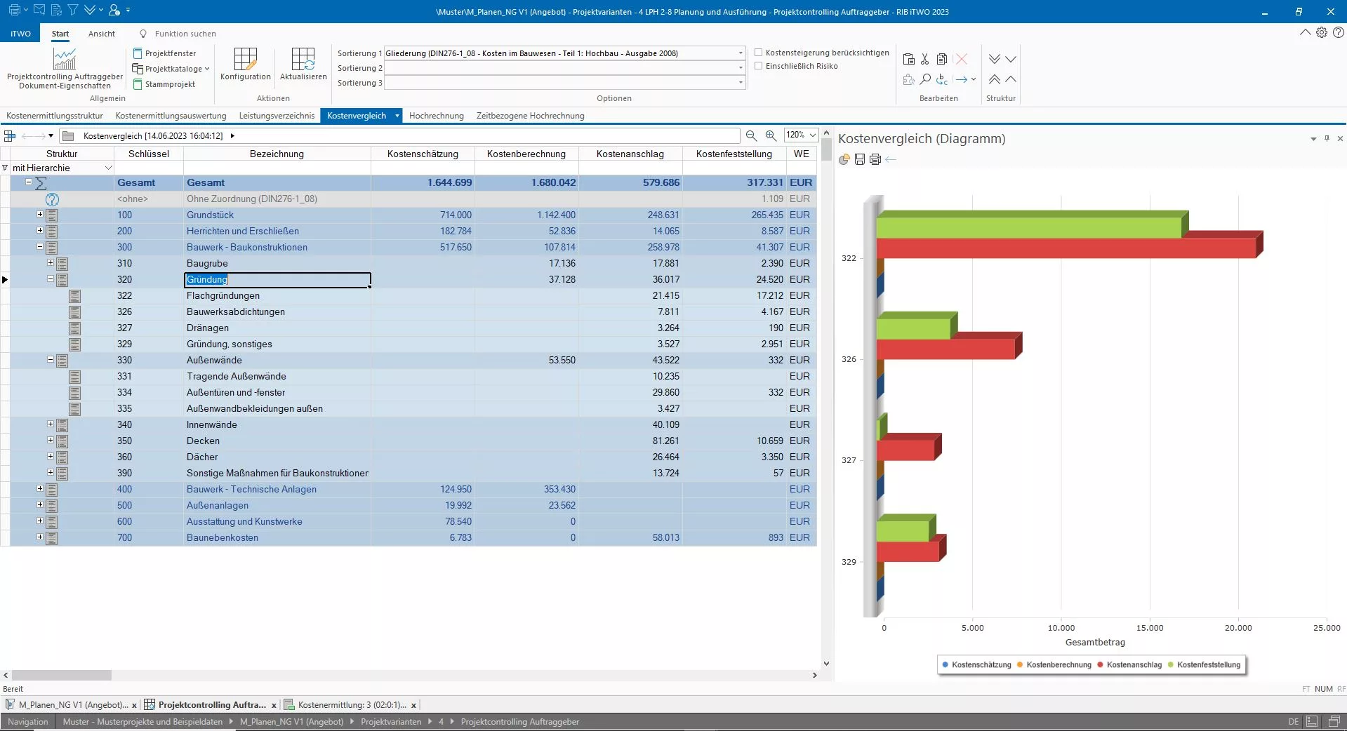Screen dimensions: 1347x731
Task: Click the mail envelope icon in the title bar
Action: tap(39, 11)
